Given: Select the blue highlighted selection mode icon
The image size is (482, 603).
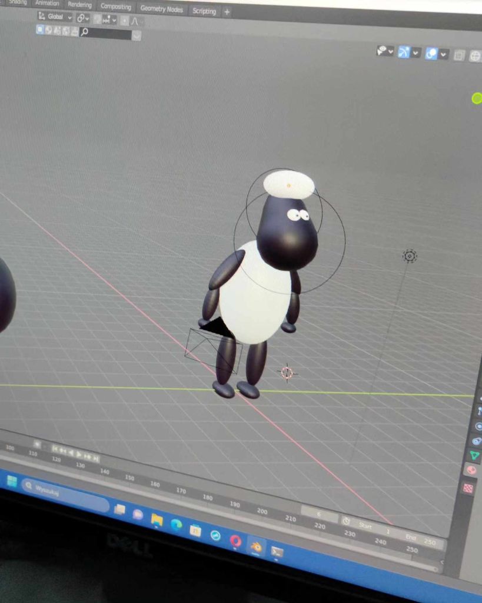Looking at the screenshot, I should point(39,29).
